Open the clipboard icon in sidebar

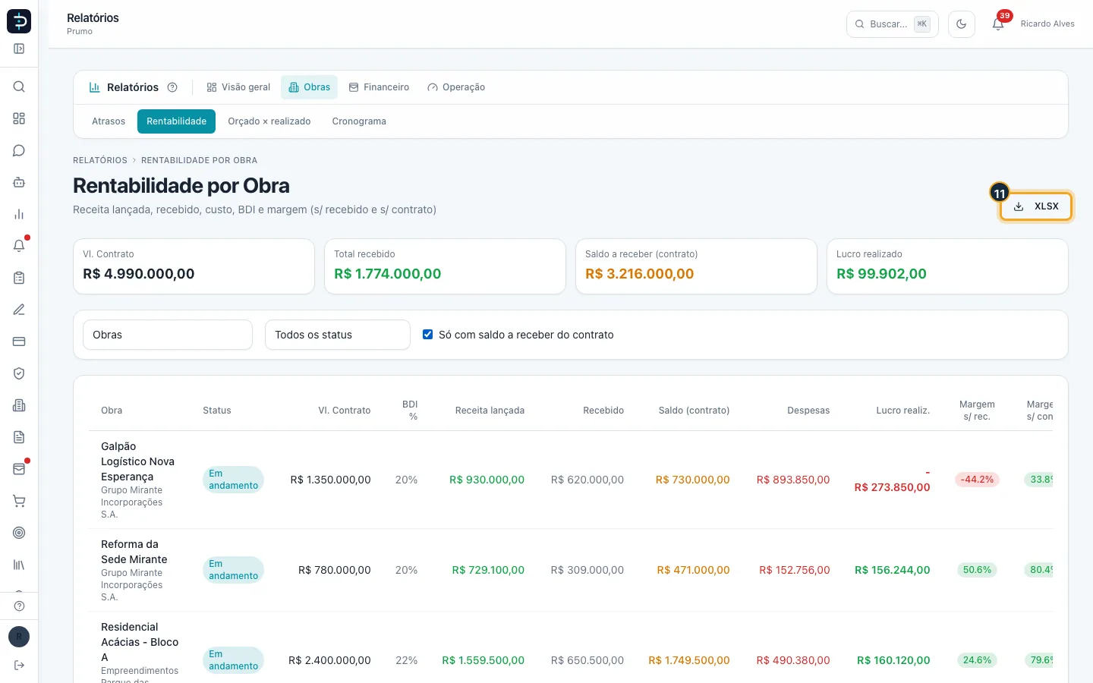[19, 278]
